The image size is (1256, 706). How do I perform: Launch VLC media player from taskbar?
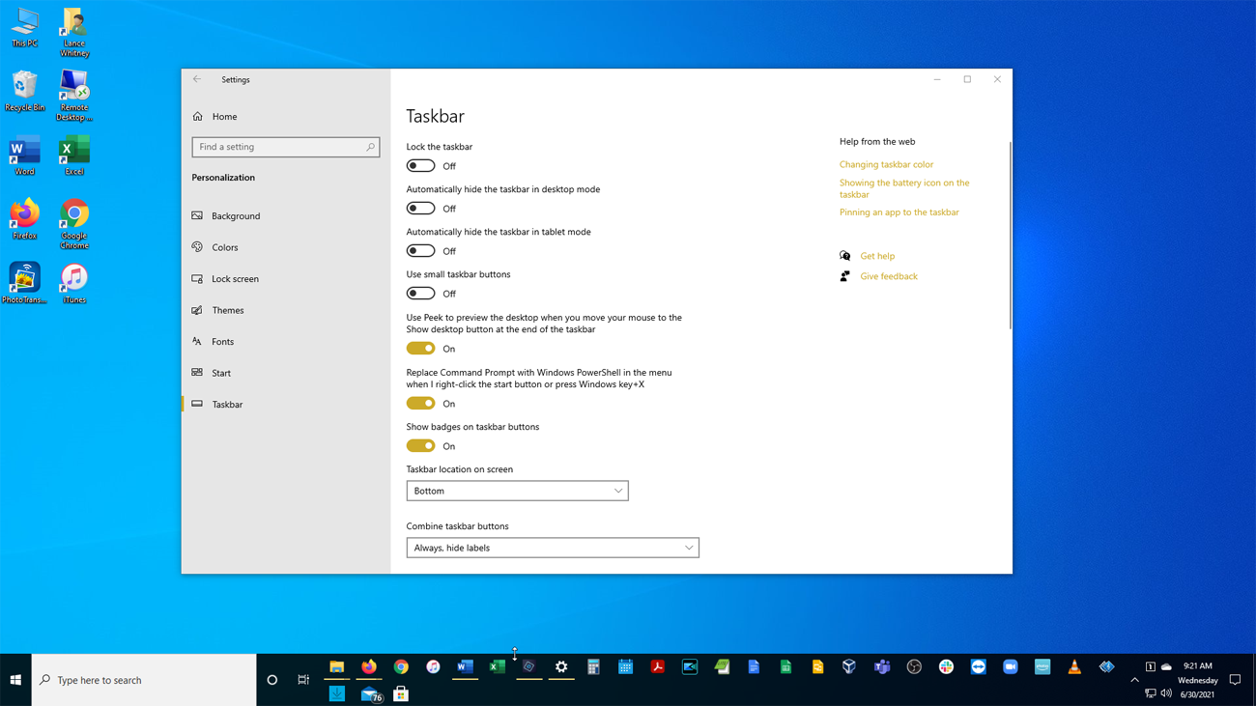click(x=1074, y=666)
